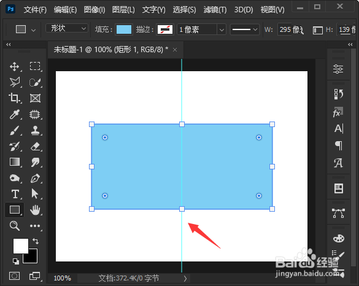The height and width of the screenshot is (286, 359).
Task: Open the 形状 tool mode dropdown
Action: click(67, 28)
